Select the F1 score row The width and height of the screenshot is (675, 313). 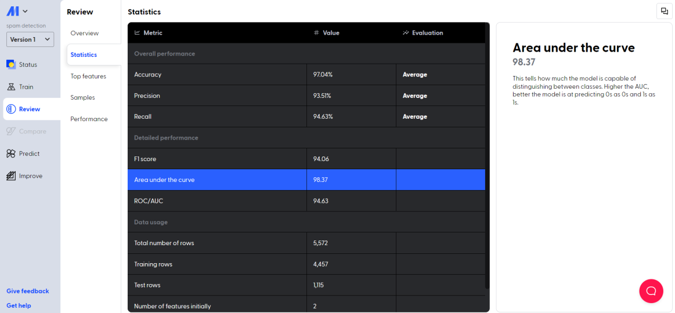pos(306,159)
